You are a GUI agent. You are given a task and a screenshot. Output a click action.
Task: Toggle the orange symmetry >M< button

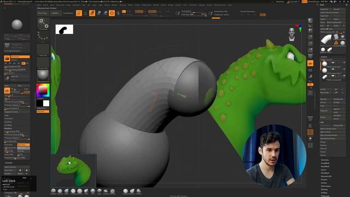[262, 15]
